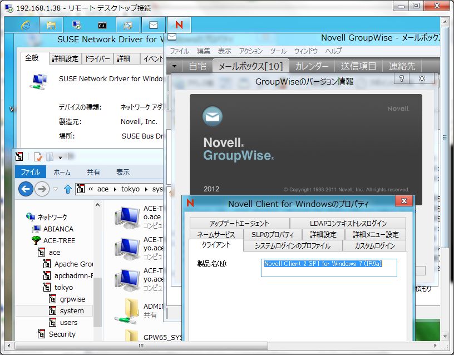The height and width of the screenshot is (355, 454).
Task: Click remote desktop horizontal scrollbar thumb
Action: click(141, 346)
